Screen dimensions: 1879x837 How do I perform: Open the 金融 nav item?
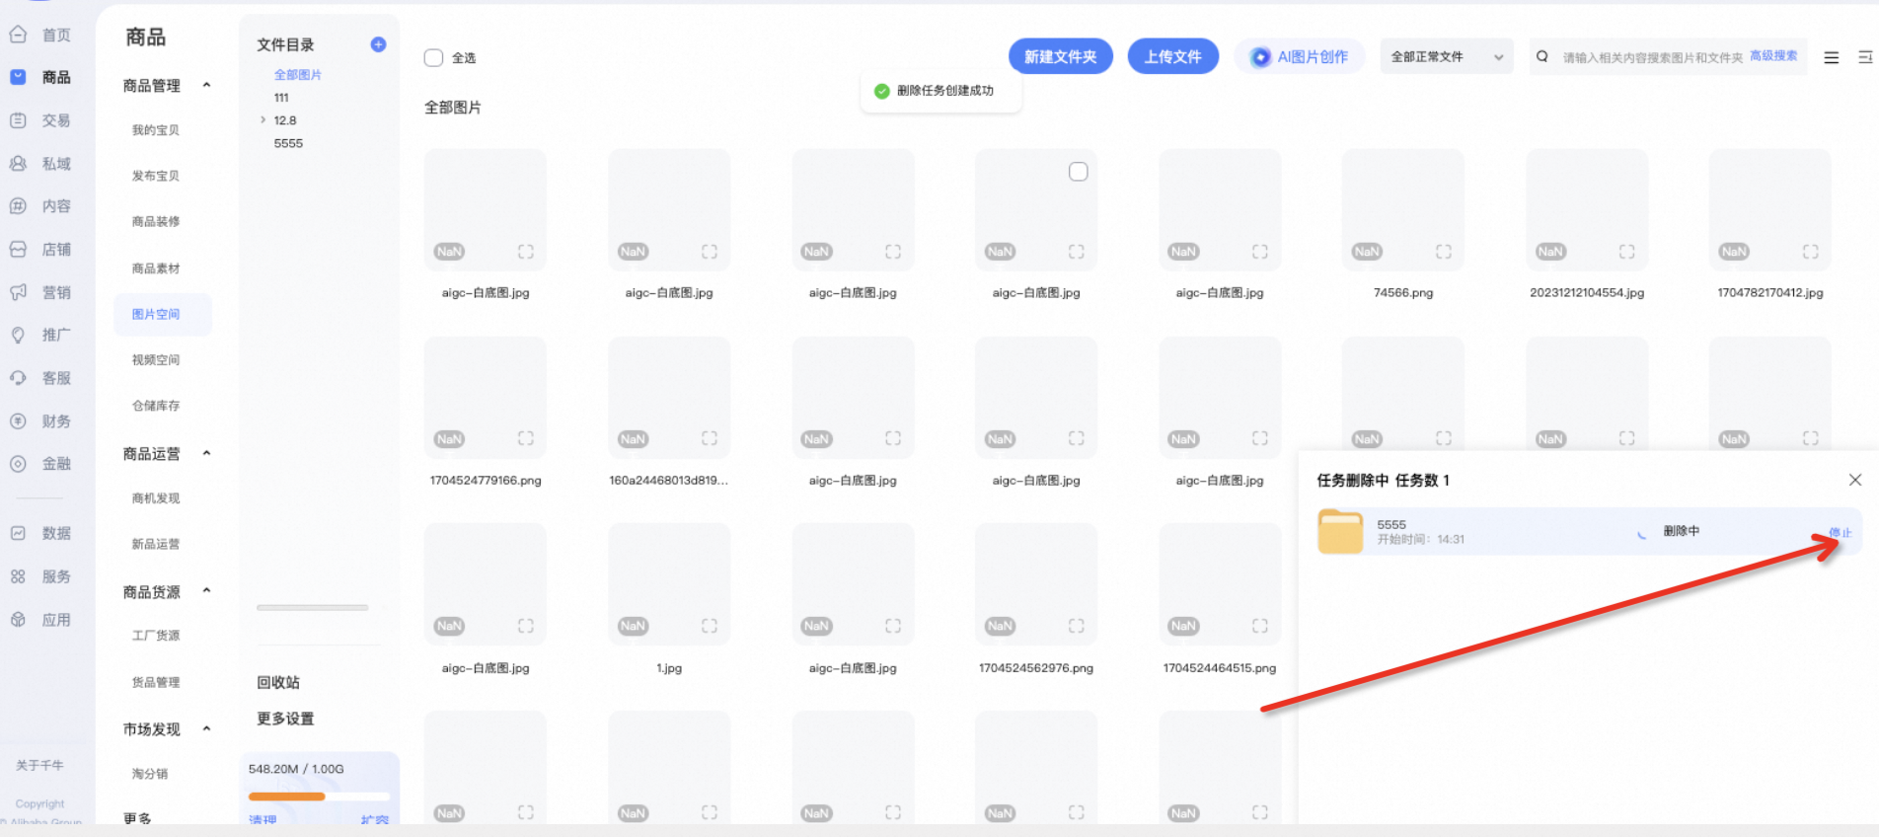(x=40, y=464)
